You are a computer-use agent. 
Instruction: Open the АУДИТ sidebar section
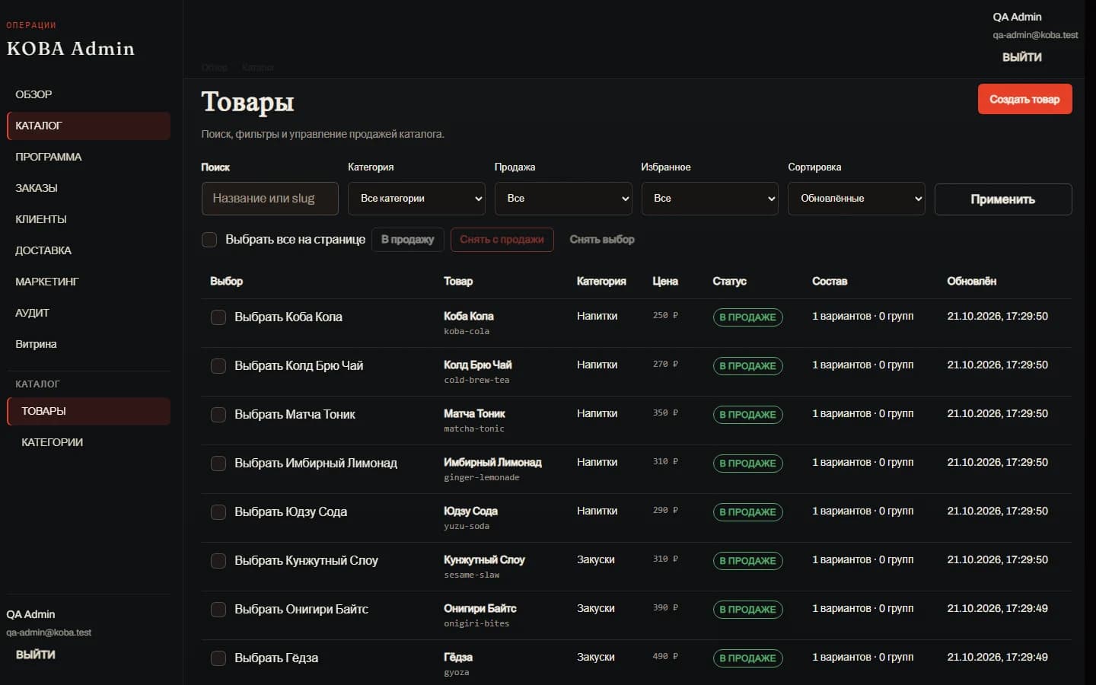(x=88, y=313)
